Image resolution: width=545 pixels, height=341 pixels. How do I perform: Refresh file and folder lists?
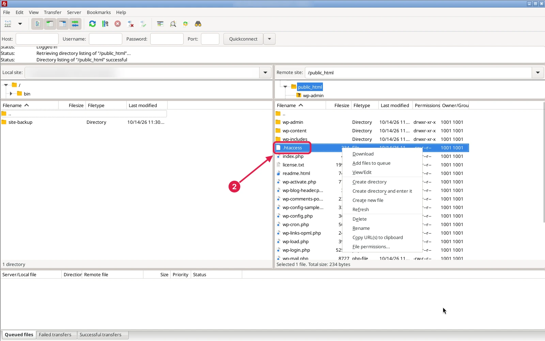point(92,24)
